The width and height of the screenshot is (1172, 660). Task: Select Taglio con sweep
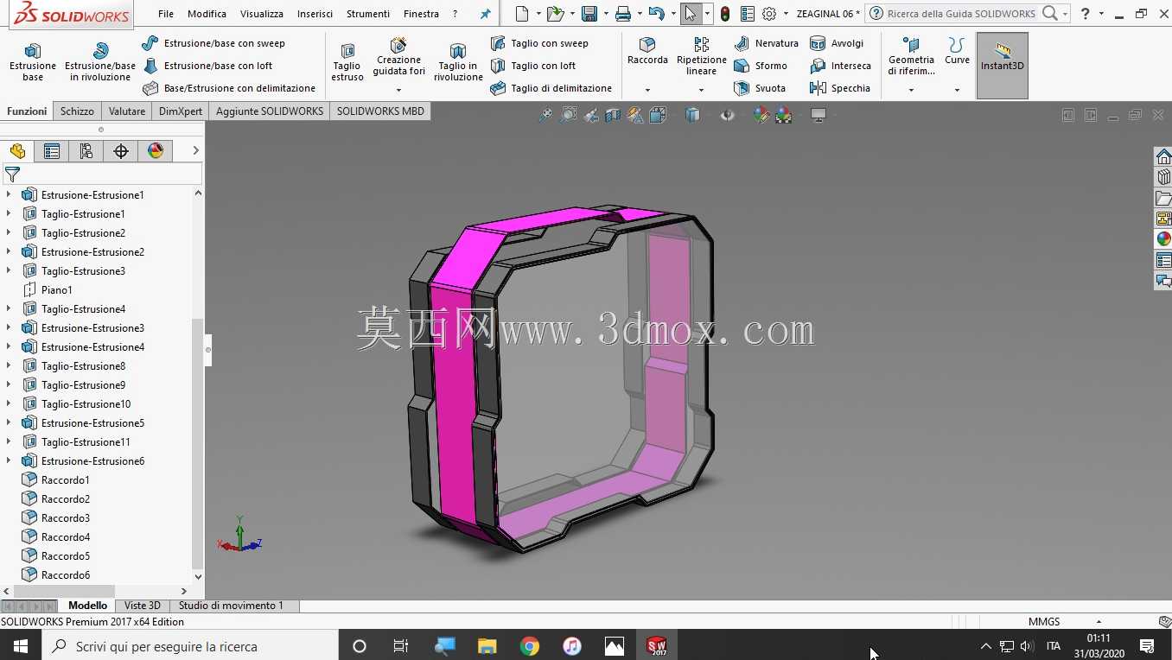coord(539,43)
